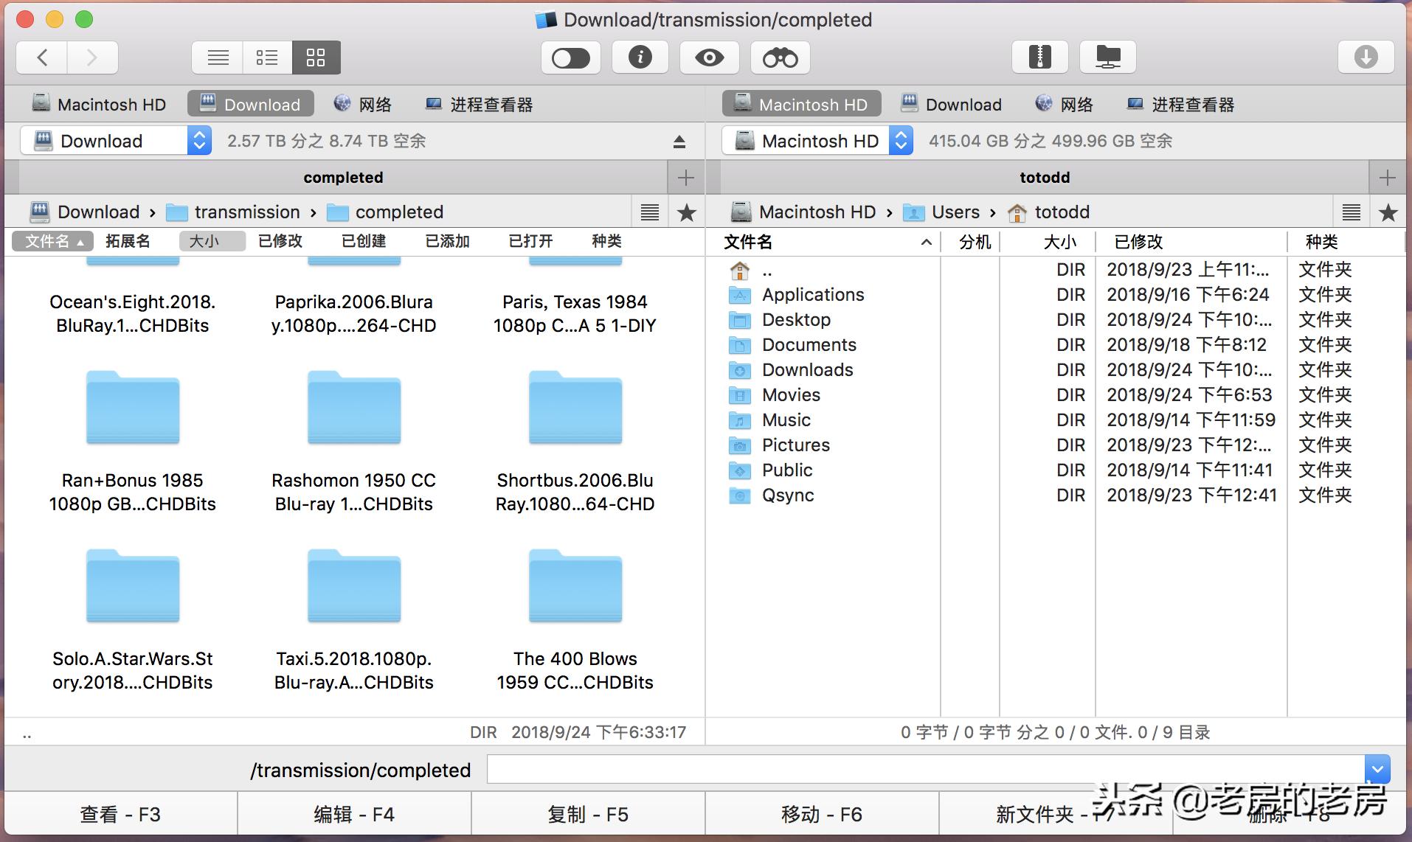
Task: Open search with the binoculars icon
Action: tap(780, 57)
